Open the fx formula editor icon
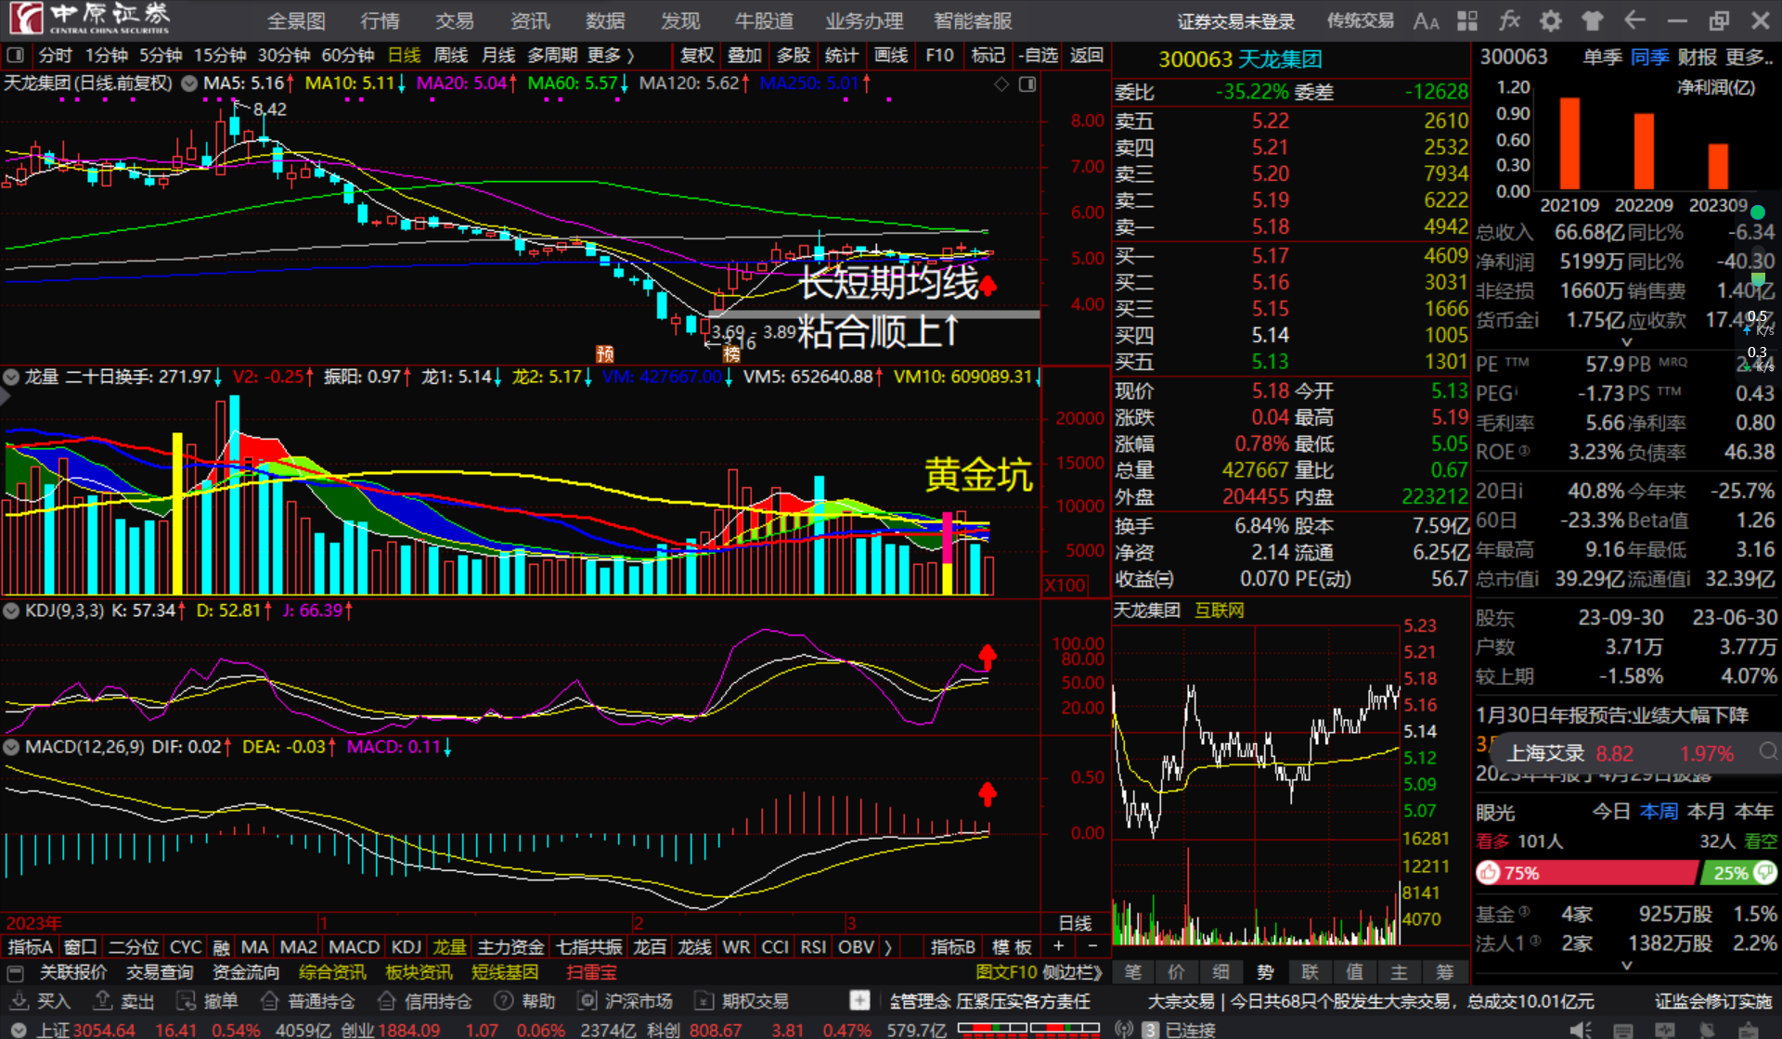Viewport: 1782px width, 1039px height. (x=1509, y=20)
